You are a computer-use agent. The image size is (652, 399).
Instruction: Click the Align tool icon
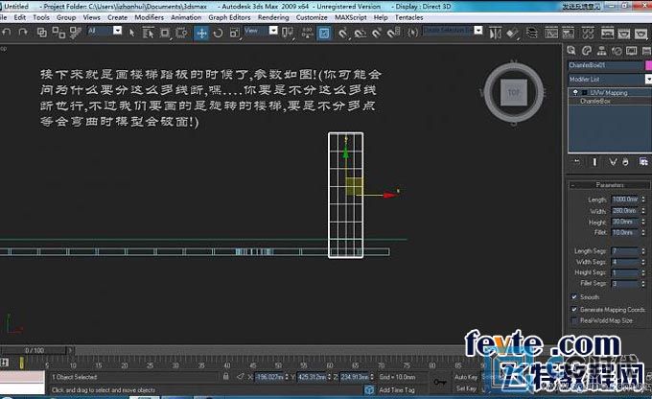pos(513,33)
